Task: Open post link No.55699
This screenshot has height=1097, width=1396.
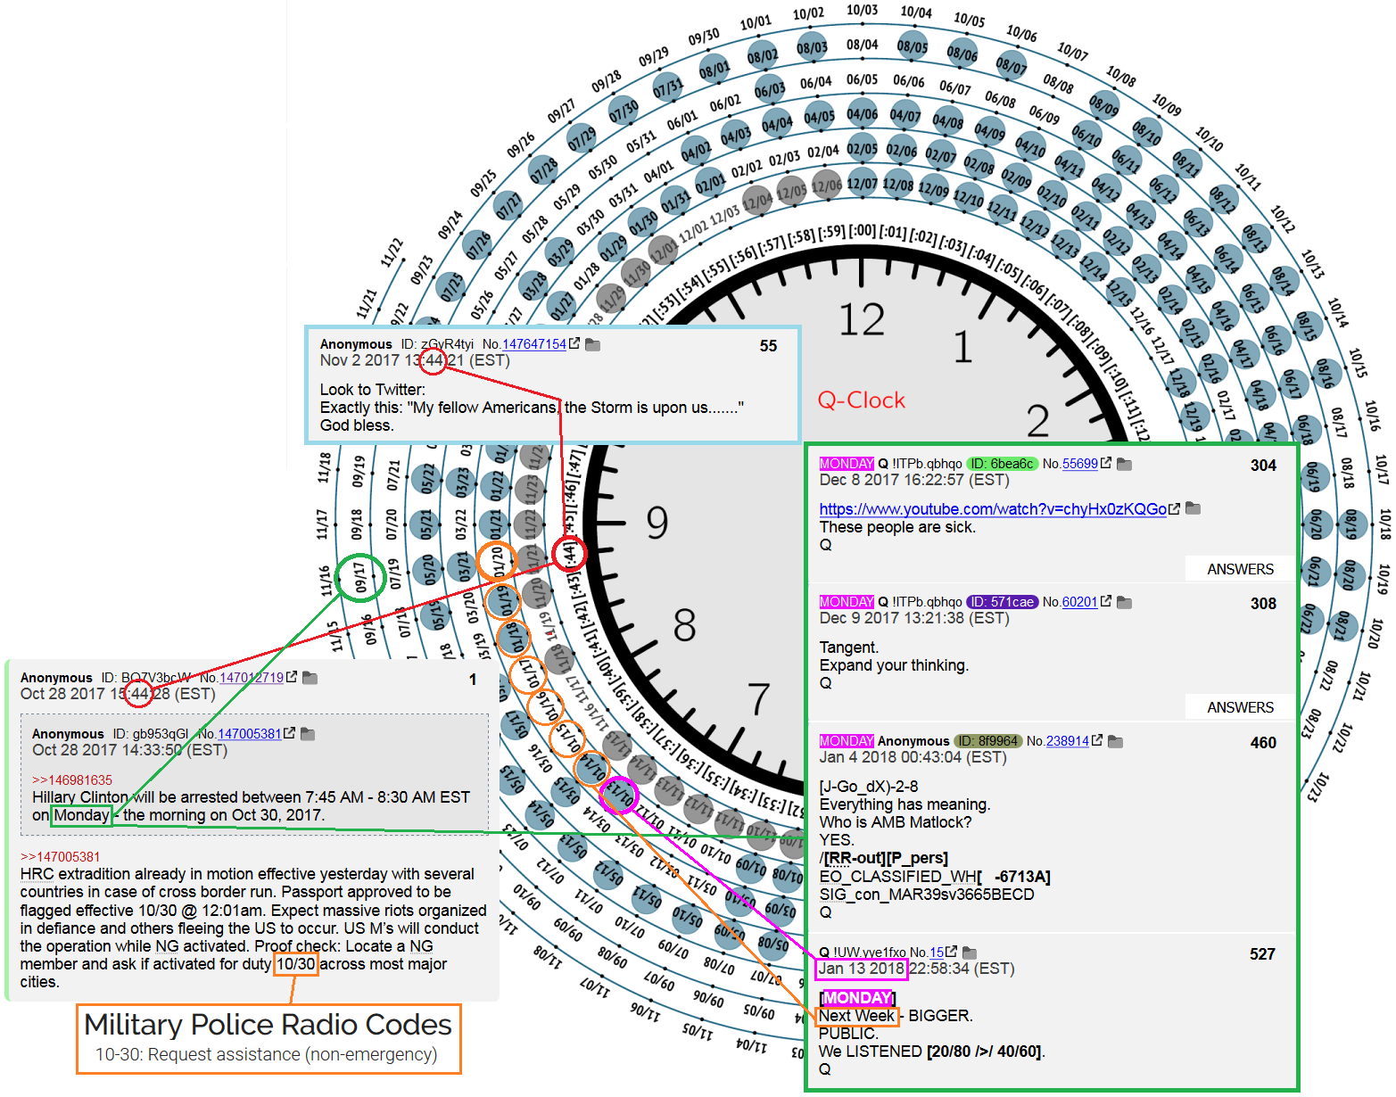Action: 1080,464
